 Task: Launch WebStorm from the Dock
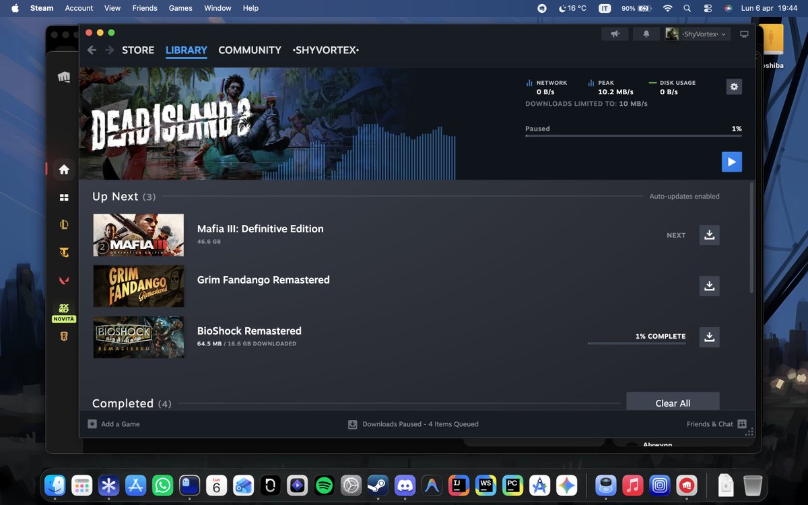click(485, 485)
